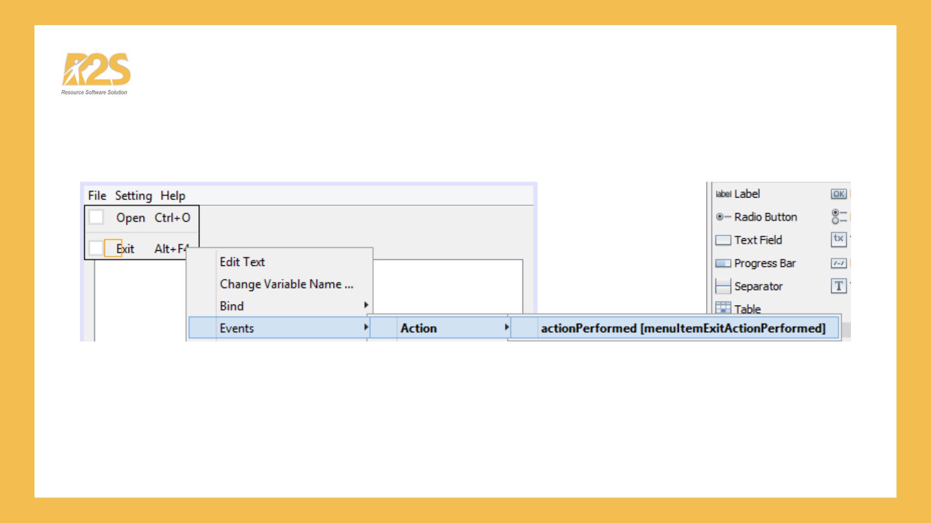Pick the Text Field palette component
931x523 pixels.
(757, 240)
